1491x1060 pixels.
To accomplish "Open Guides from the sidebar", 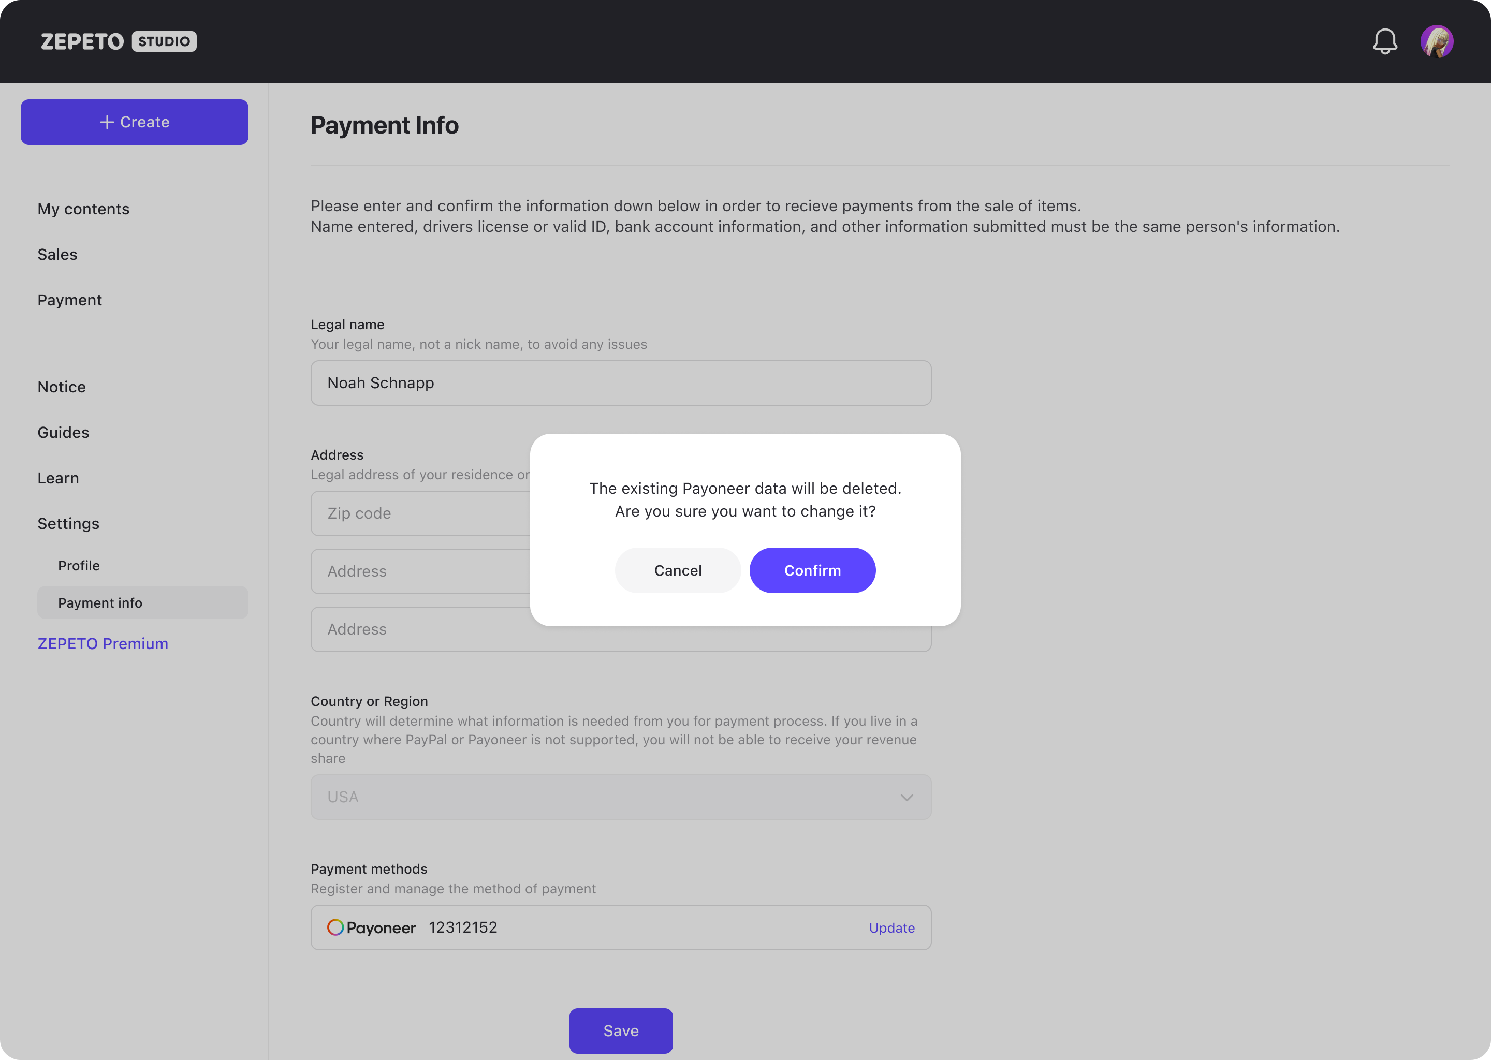I will click(x=63, y=433).
